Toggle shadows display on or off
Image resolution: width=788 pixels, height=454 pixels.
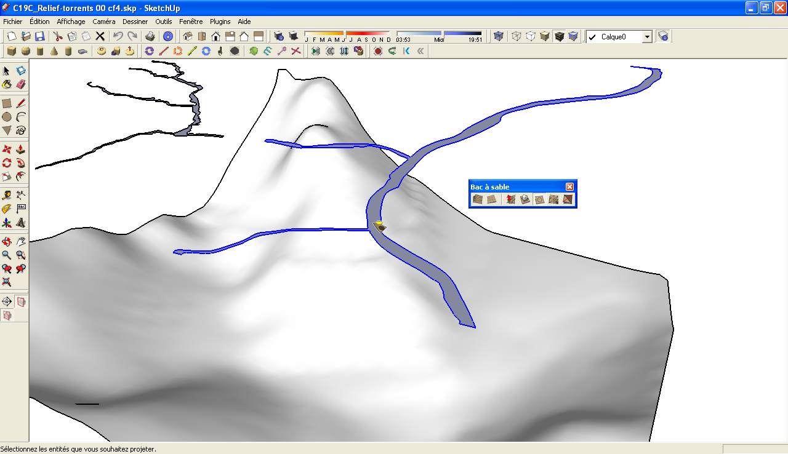(293, 36)
